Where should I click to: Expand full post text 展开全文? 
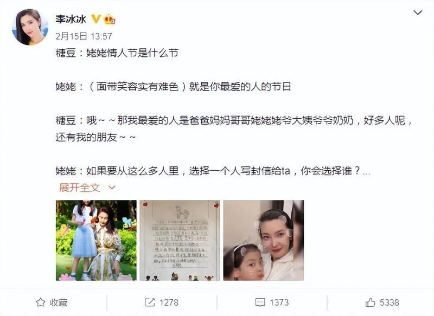coord(79,188)
